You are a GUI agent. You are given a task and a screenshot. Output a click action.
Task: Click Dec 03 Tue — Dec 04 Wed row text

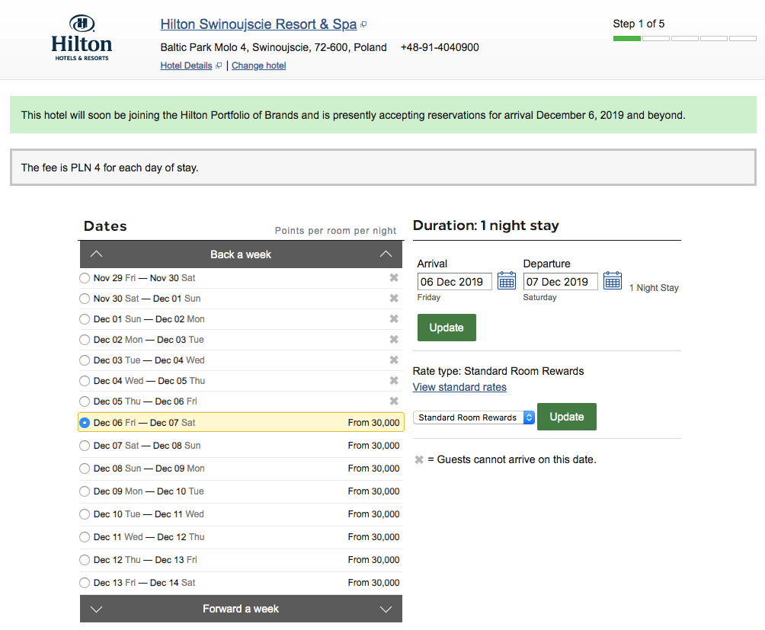pyautogui.click(x=149, y=360)
